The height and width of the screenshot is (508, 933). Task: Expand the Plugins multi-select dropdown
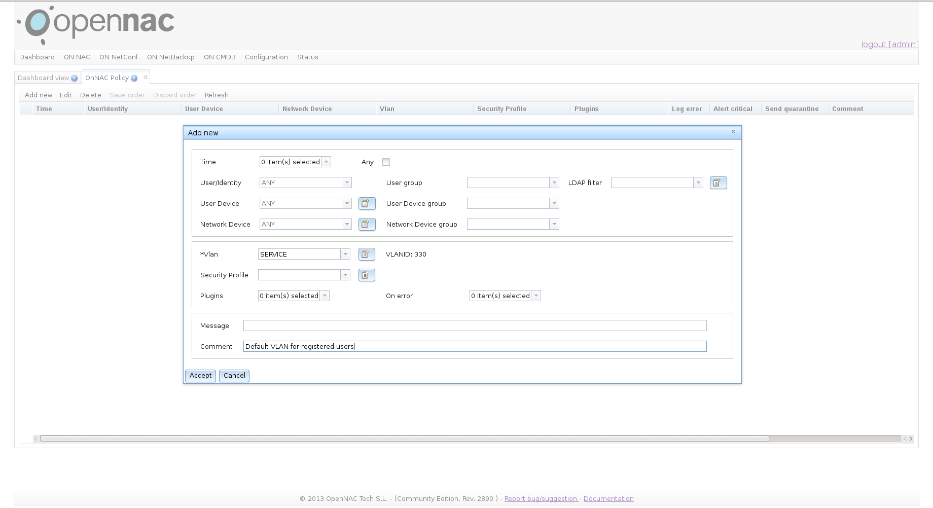tap(325, 296)
